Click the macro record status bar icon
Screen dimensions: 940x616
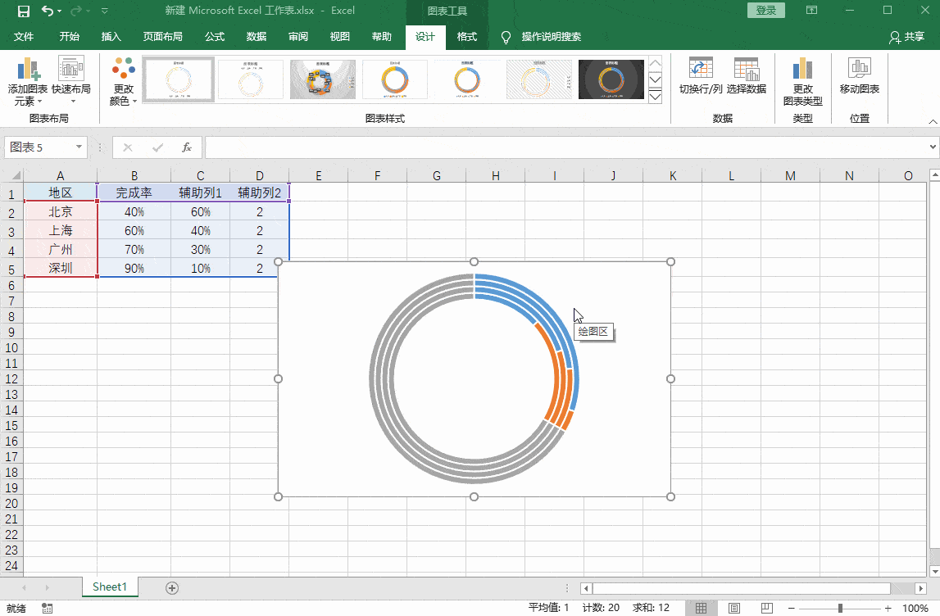pos(48,608)
